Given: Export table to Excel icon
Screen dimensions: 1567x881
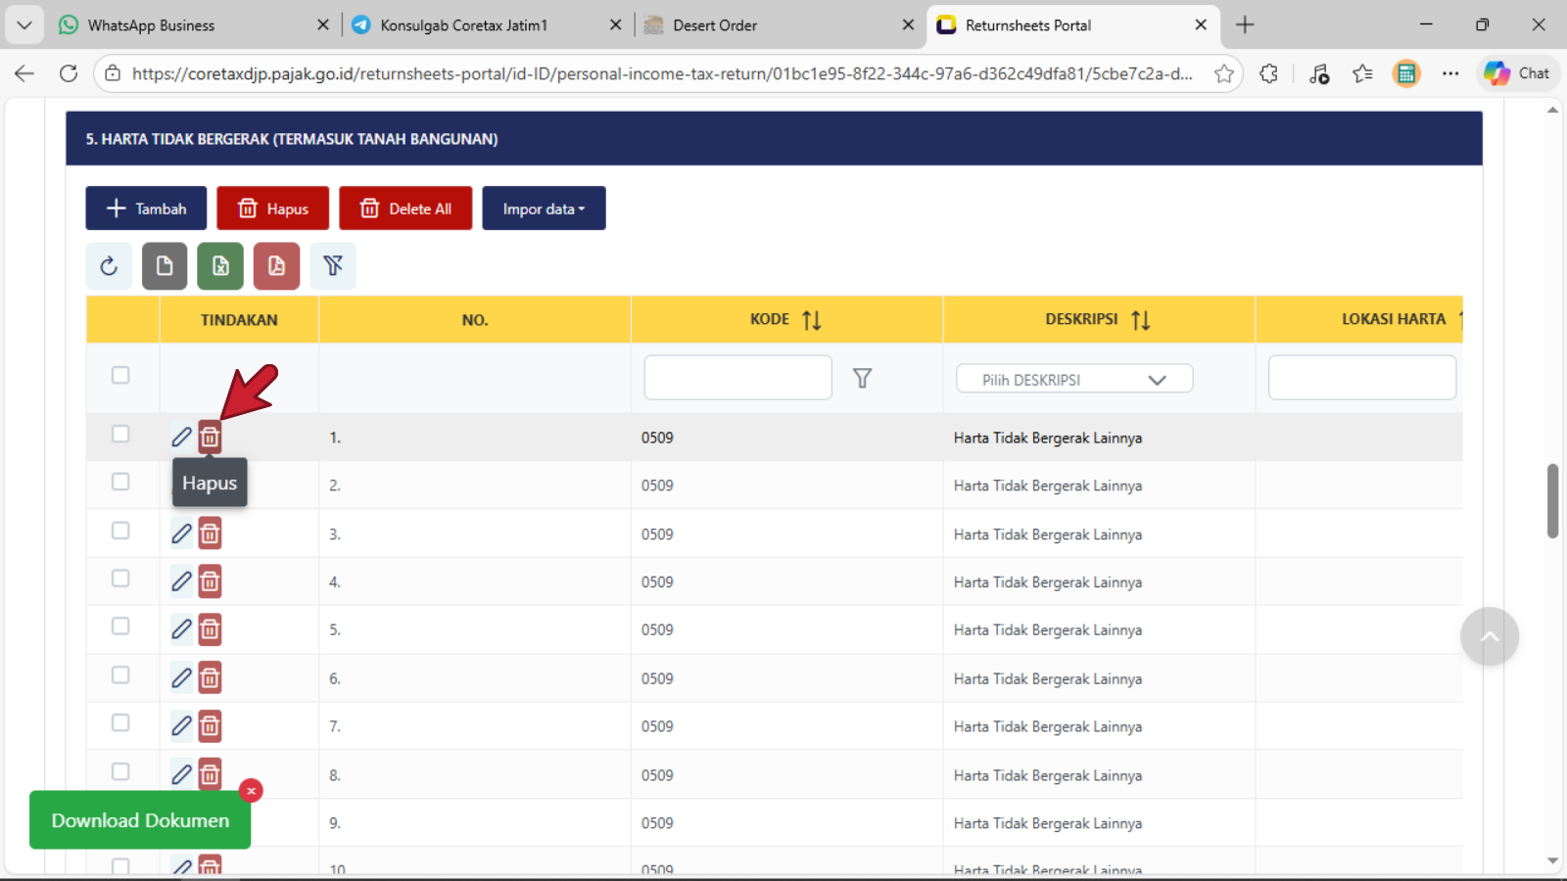Looking at the screenshot, I should coord(220,266).
